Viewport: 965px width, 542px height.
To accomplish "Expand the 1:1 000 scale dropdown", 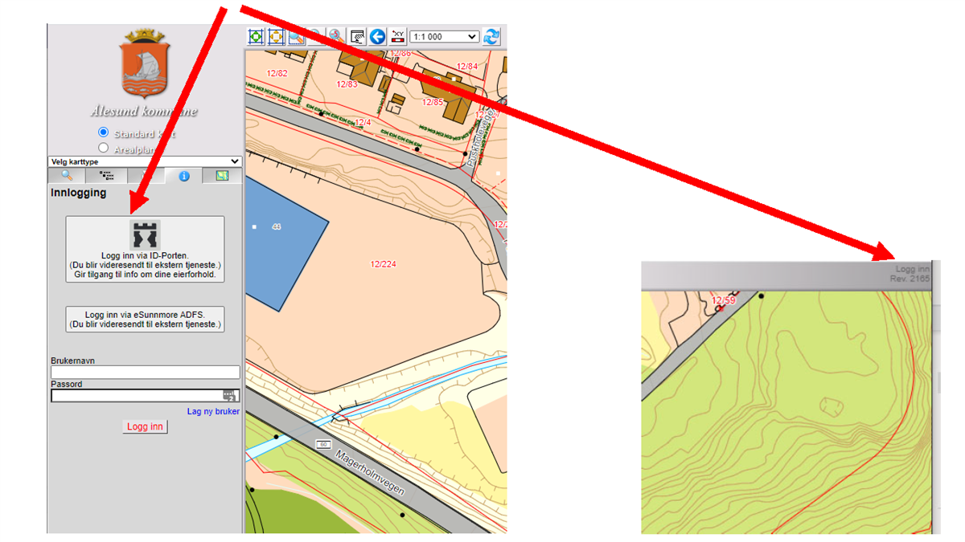I will [444, 36].
